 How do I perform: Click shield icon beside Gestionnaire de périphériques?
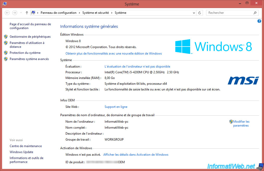click(x=6, y=37)
